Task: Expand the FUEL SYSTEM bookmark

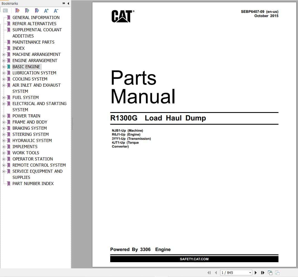Action: point(4,98)
